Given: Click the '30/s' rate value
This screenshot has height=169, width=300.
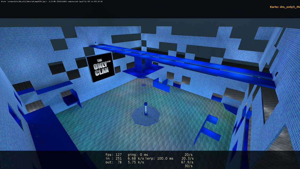Looking at the screenshot, I should point(189,166).
